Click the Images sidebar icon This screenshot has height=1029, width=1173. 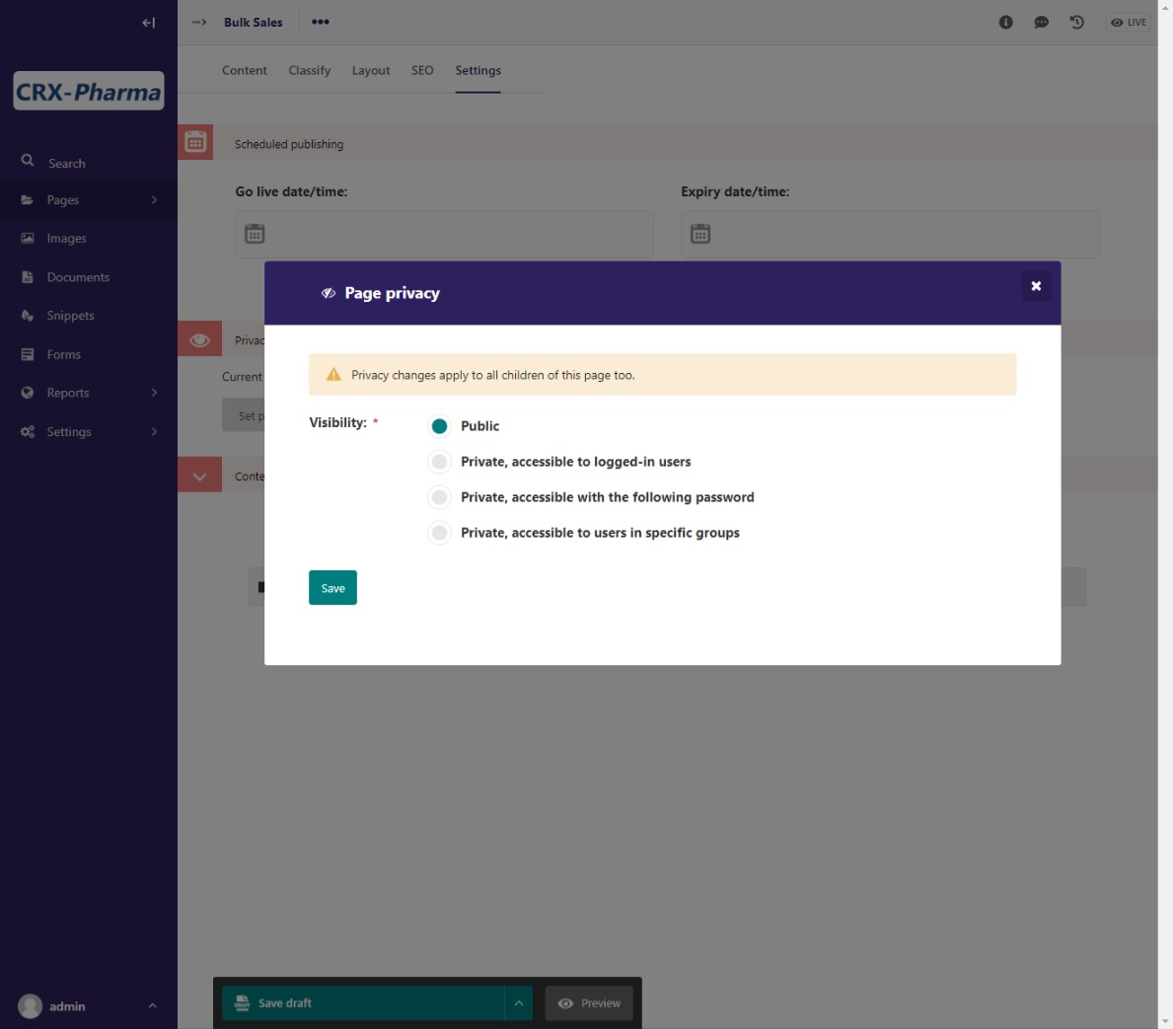point(28,239)
